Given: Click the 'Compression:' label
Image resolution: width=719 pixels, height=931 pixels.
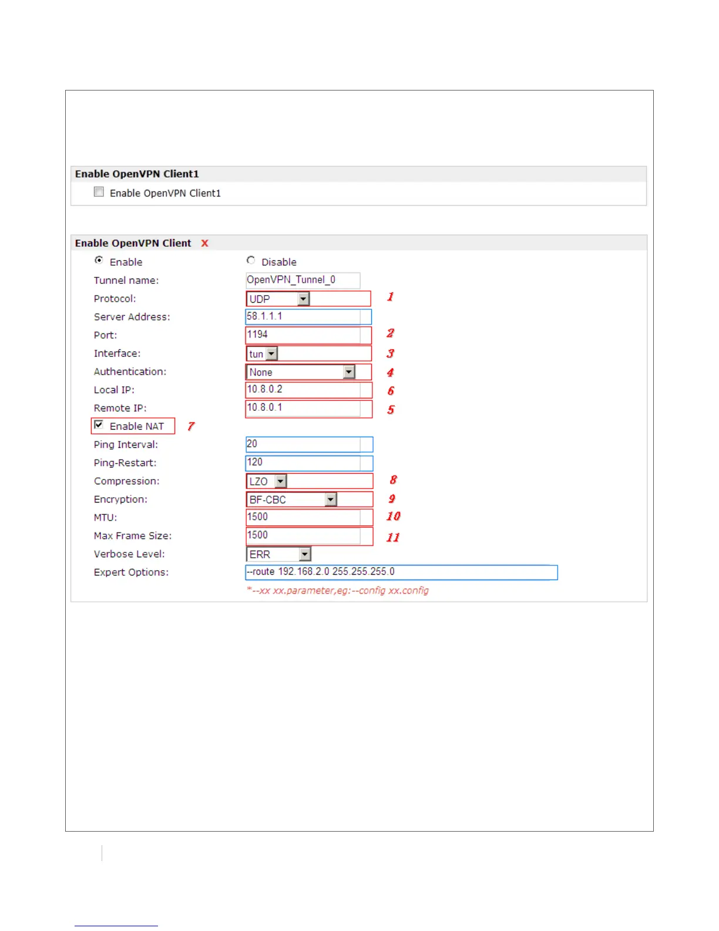Looking at the screenshot, I should (126, 481).
